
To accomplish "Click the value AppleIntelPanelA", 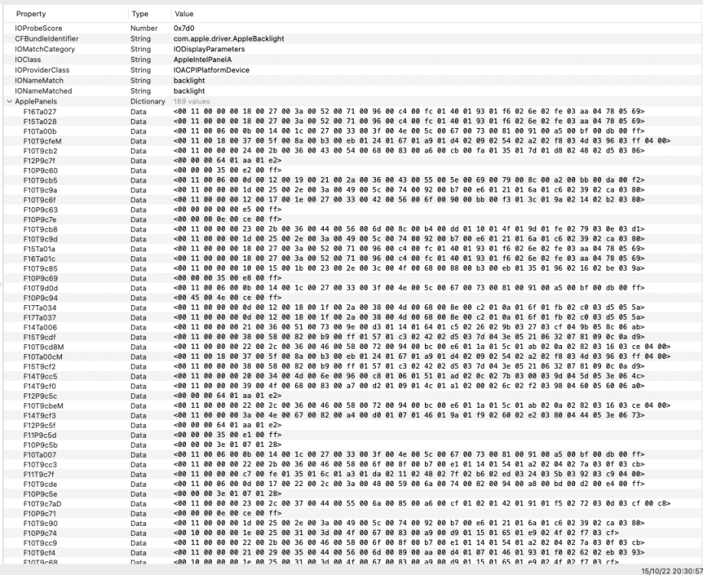I will click(x=202, y=60).
